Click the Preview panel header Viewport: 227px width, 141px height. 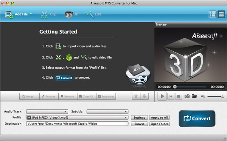pyautogui.click(x=191, y=25)
